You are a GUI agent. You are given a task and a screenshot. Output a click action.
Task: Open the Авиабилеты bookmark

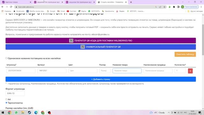coord(108,11)
